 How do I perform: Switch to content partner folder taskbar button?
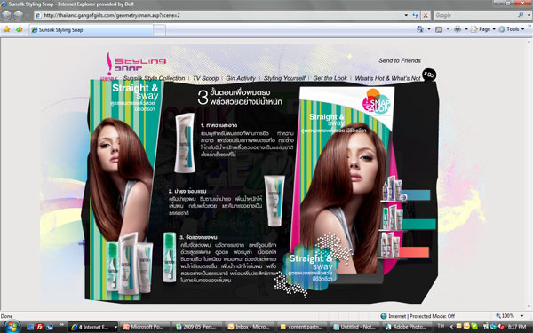click(x=302, y=327)
